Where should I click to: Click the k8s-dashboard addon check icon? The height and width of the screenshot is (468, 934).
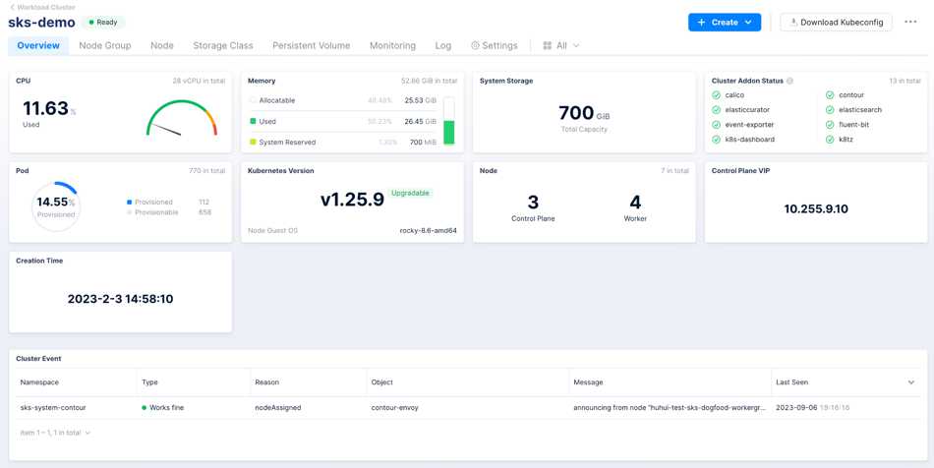[x=717, y=140]
